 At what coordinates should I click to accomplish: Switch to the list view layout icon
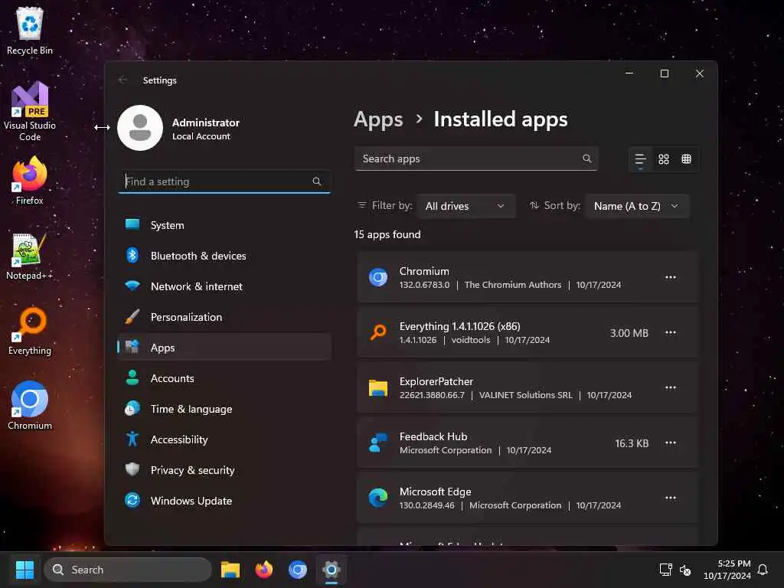coord(641,159)
